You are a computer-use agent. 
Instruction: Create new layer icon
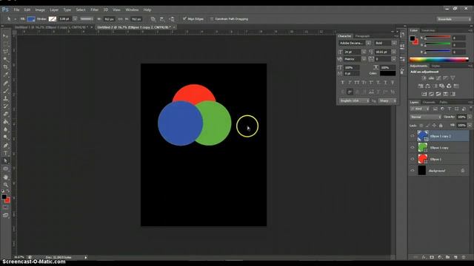point(455,257)
